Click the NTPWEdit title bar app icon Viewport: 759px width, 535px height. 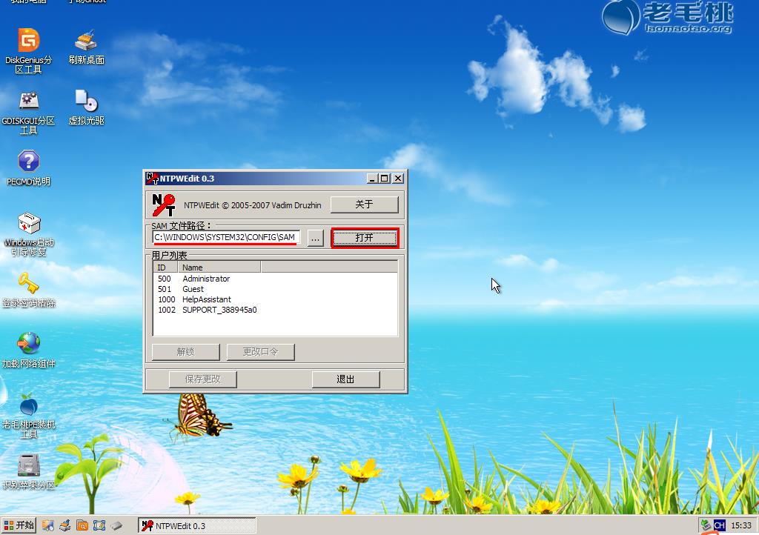152,179
